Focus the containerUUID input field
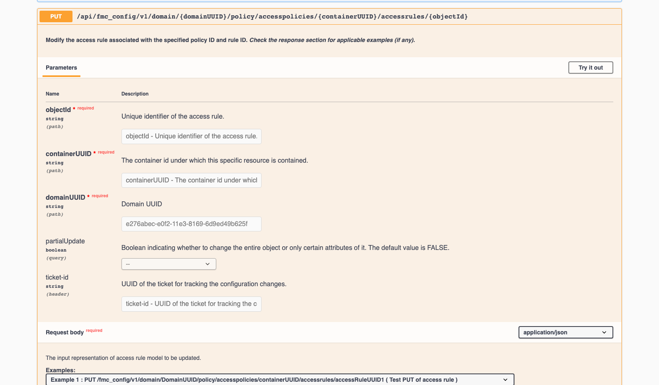 point(192,180)
